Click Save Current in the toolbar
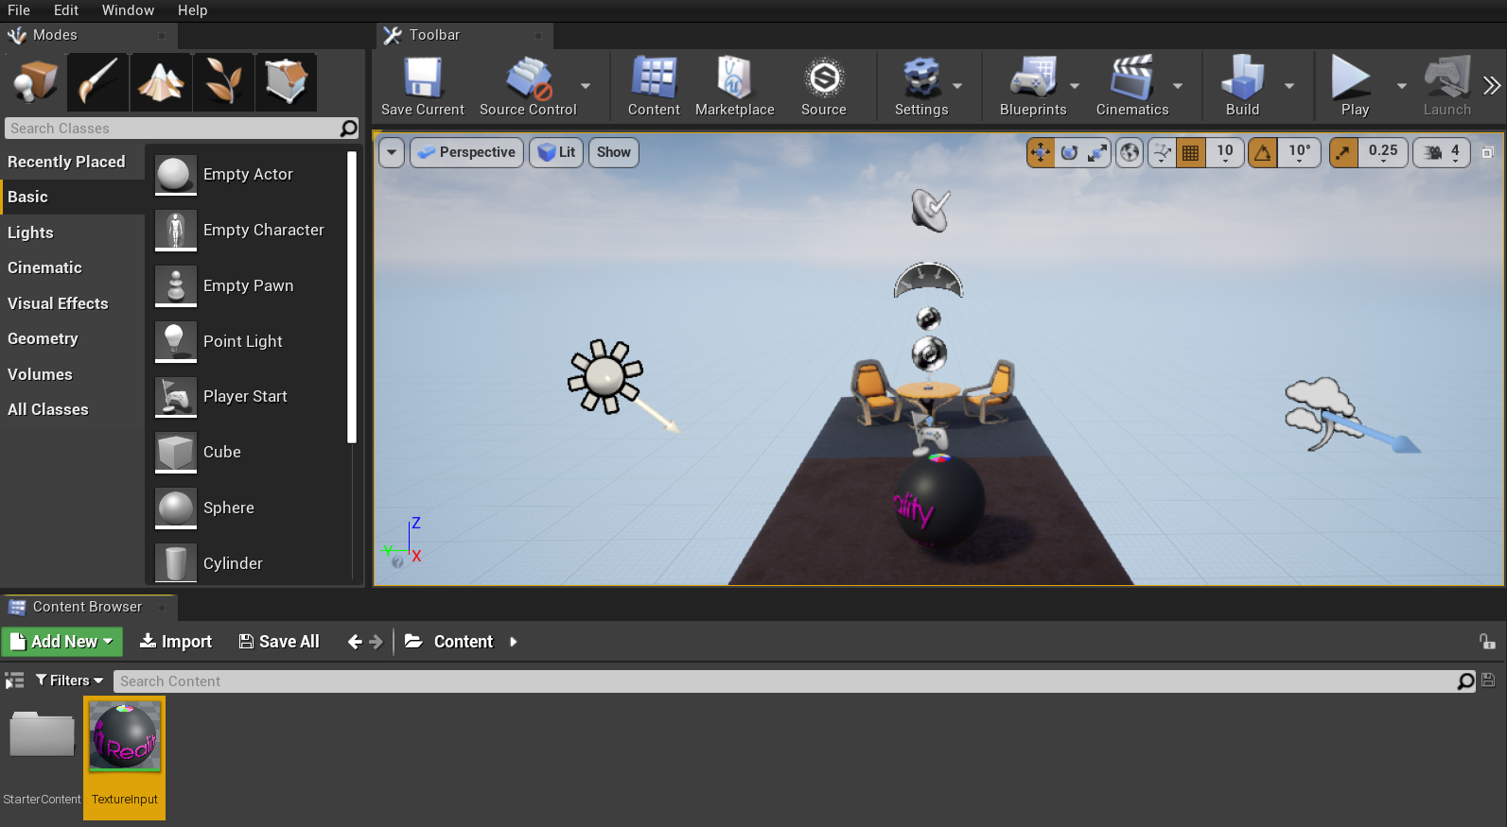The image size is (1507, 827). point(422,87)
